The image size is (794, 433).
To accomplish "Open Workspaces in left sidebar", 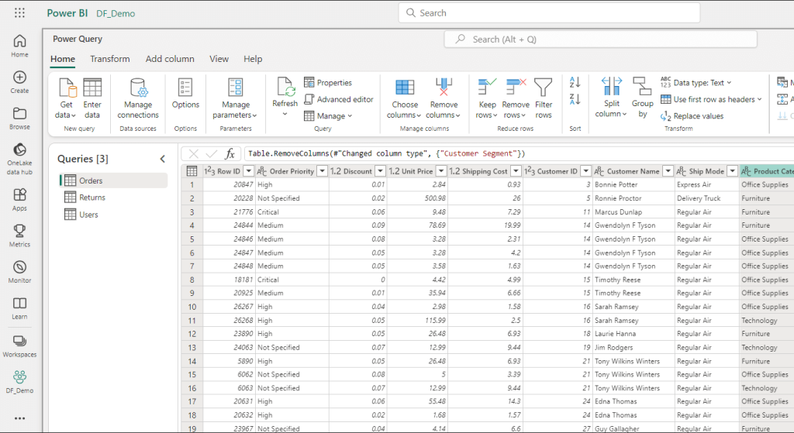I will click(x=19, y=346).
